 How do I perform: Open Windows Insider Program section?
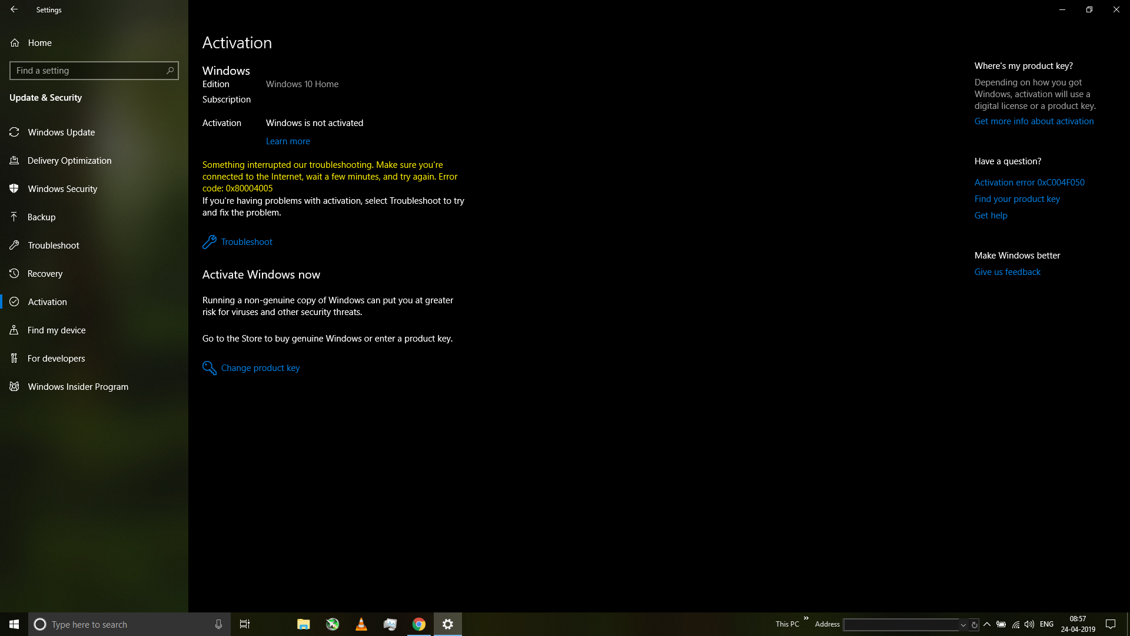(94, 387)
